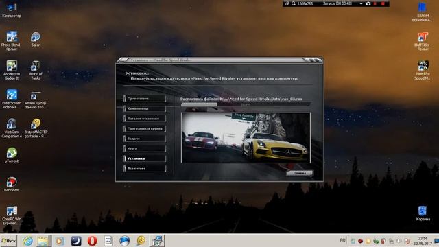The height and width of the screenshot is (247, 439).
Task: Open the BluffTitler shortcut icon
Action: click(x=423, y=41)
